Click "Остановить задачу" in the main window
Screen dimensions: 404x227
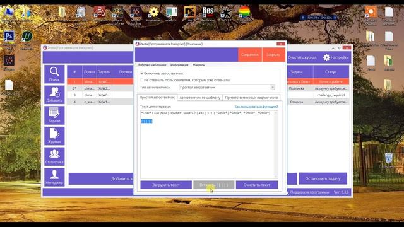point(323,178)
